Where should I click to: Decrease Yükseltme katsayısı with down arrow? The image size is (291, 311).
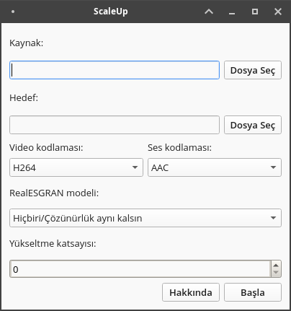(x=276, y=273)
